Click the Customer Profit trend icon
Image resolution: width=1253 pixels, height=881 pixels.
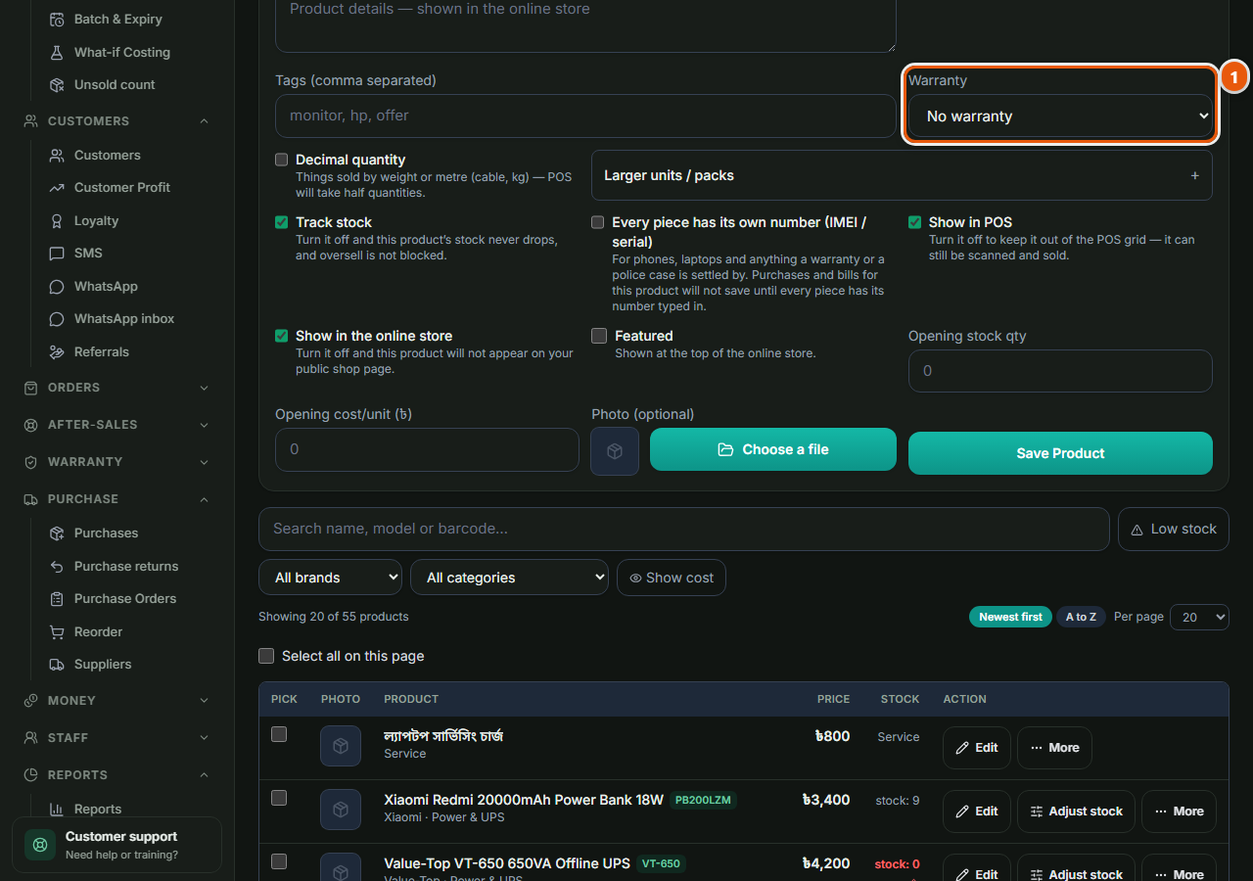click(x=57, y=188)
